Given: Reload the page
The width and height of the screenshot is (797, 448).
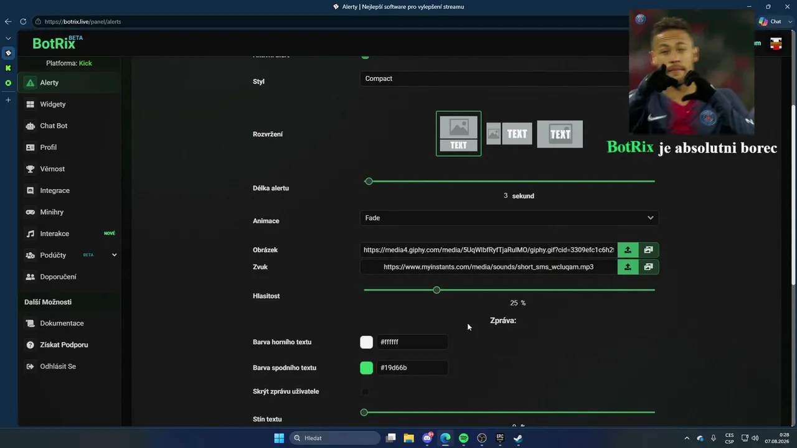Looking at the screenshot, I should pyautogui.click(x=23, y=22).
